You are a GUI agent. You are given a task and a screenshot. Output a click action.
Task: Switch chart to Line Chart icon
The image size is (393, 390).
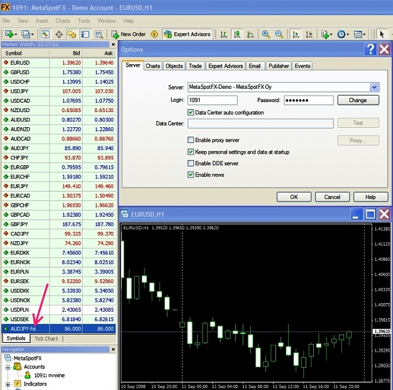250,34
